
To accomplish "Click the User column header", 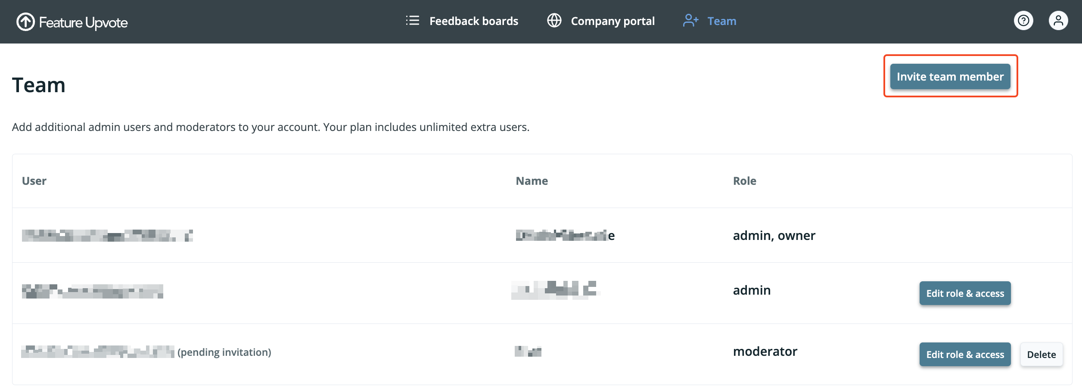I will (x=34, y=181).
